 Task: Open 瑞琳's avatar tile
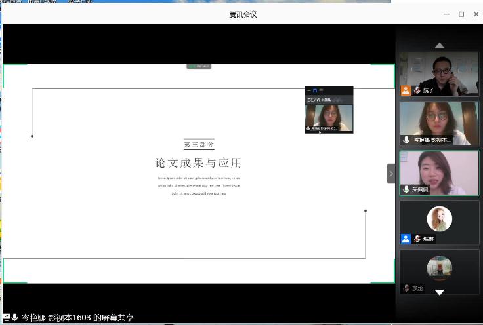pos(439,219)
